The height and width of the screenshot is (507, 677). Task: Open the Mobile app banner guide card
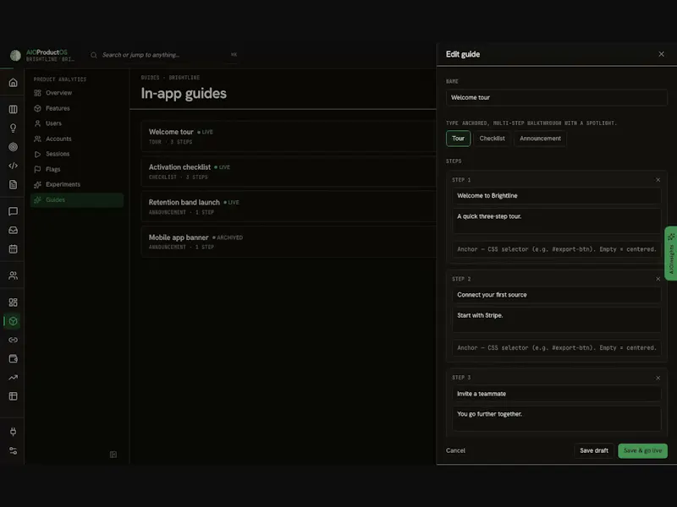pos(289,242)
